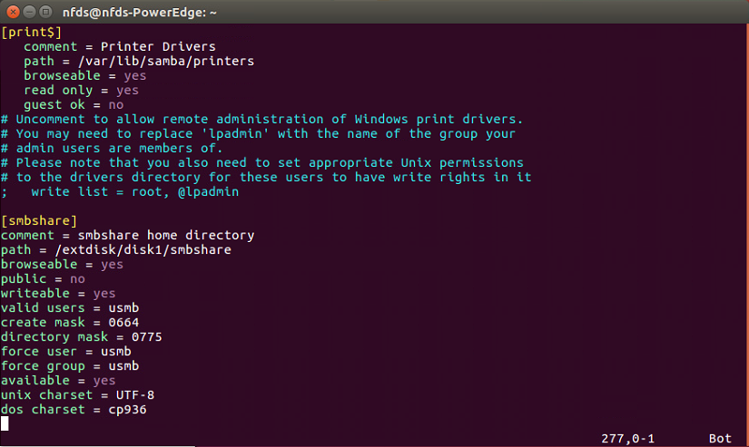Screen dimensions: 749x447
Task: Click the 'public = no' setting
Action: coord(43,278)
